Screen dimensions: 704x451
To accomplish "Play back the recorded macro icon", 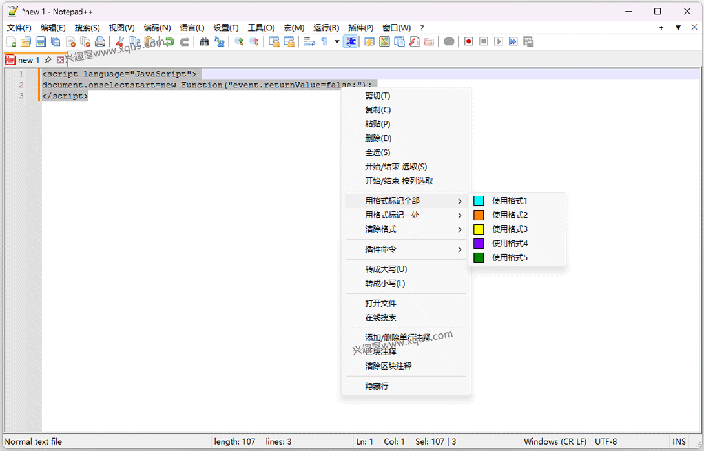I will [499, 42].
